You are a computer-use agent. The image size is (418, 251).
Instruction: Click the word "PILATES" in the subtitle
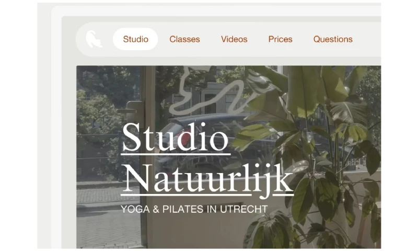[183, 209]
